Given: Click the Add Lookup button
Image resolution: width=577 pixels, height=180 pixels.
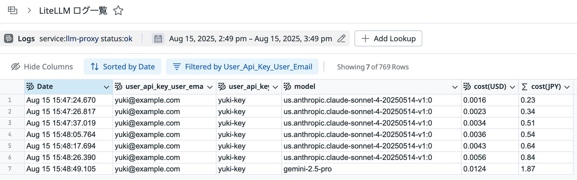Looking at the screenshot, I should point(388,38).
